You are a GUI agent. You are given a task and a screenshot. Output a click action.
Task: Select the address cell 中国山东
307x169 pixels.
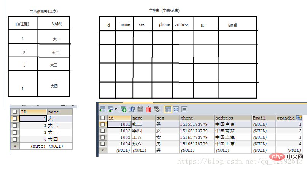[233, 143]
